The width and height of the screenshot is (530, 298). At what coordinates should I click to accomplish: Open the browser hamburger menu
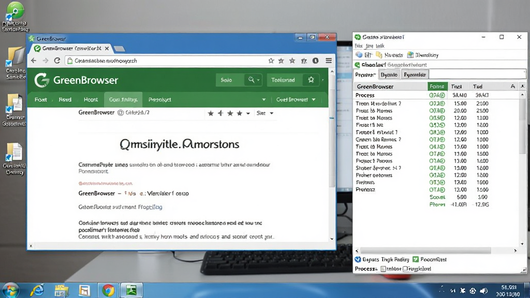[x=329, y=61]
